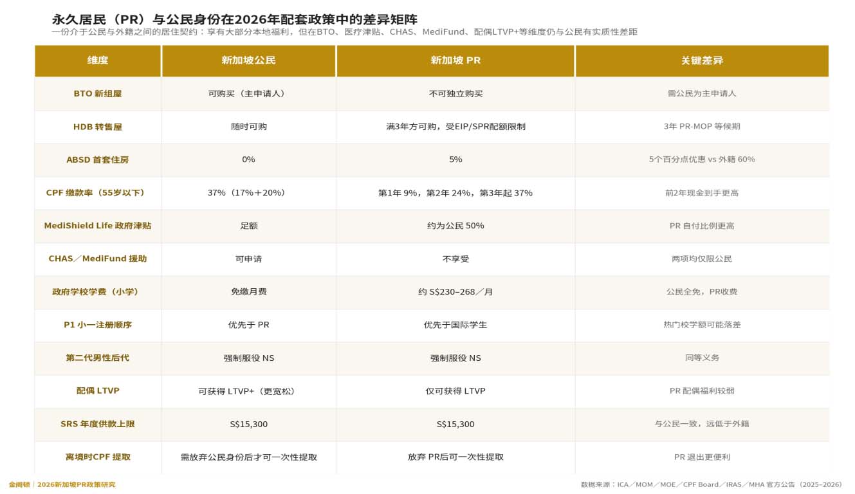Click the 第二代男性后代 row label
The image size is (855, 494).
[98, 358]
